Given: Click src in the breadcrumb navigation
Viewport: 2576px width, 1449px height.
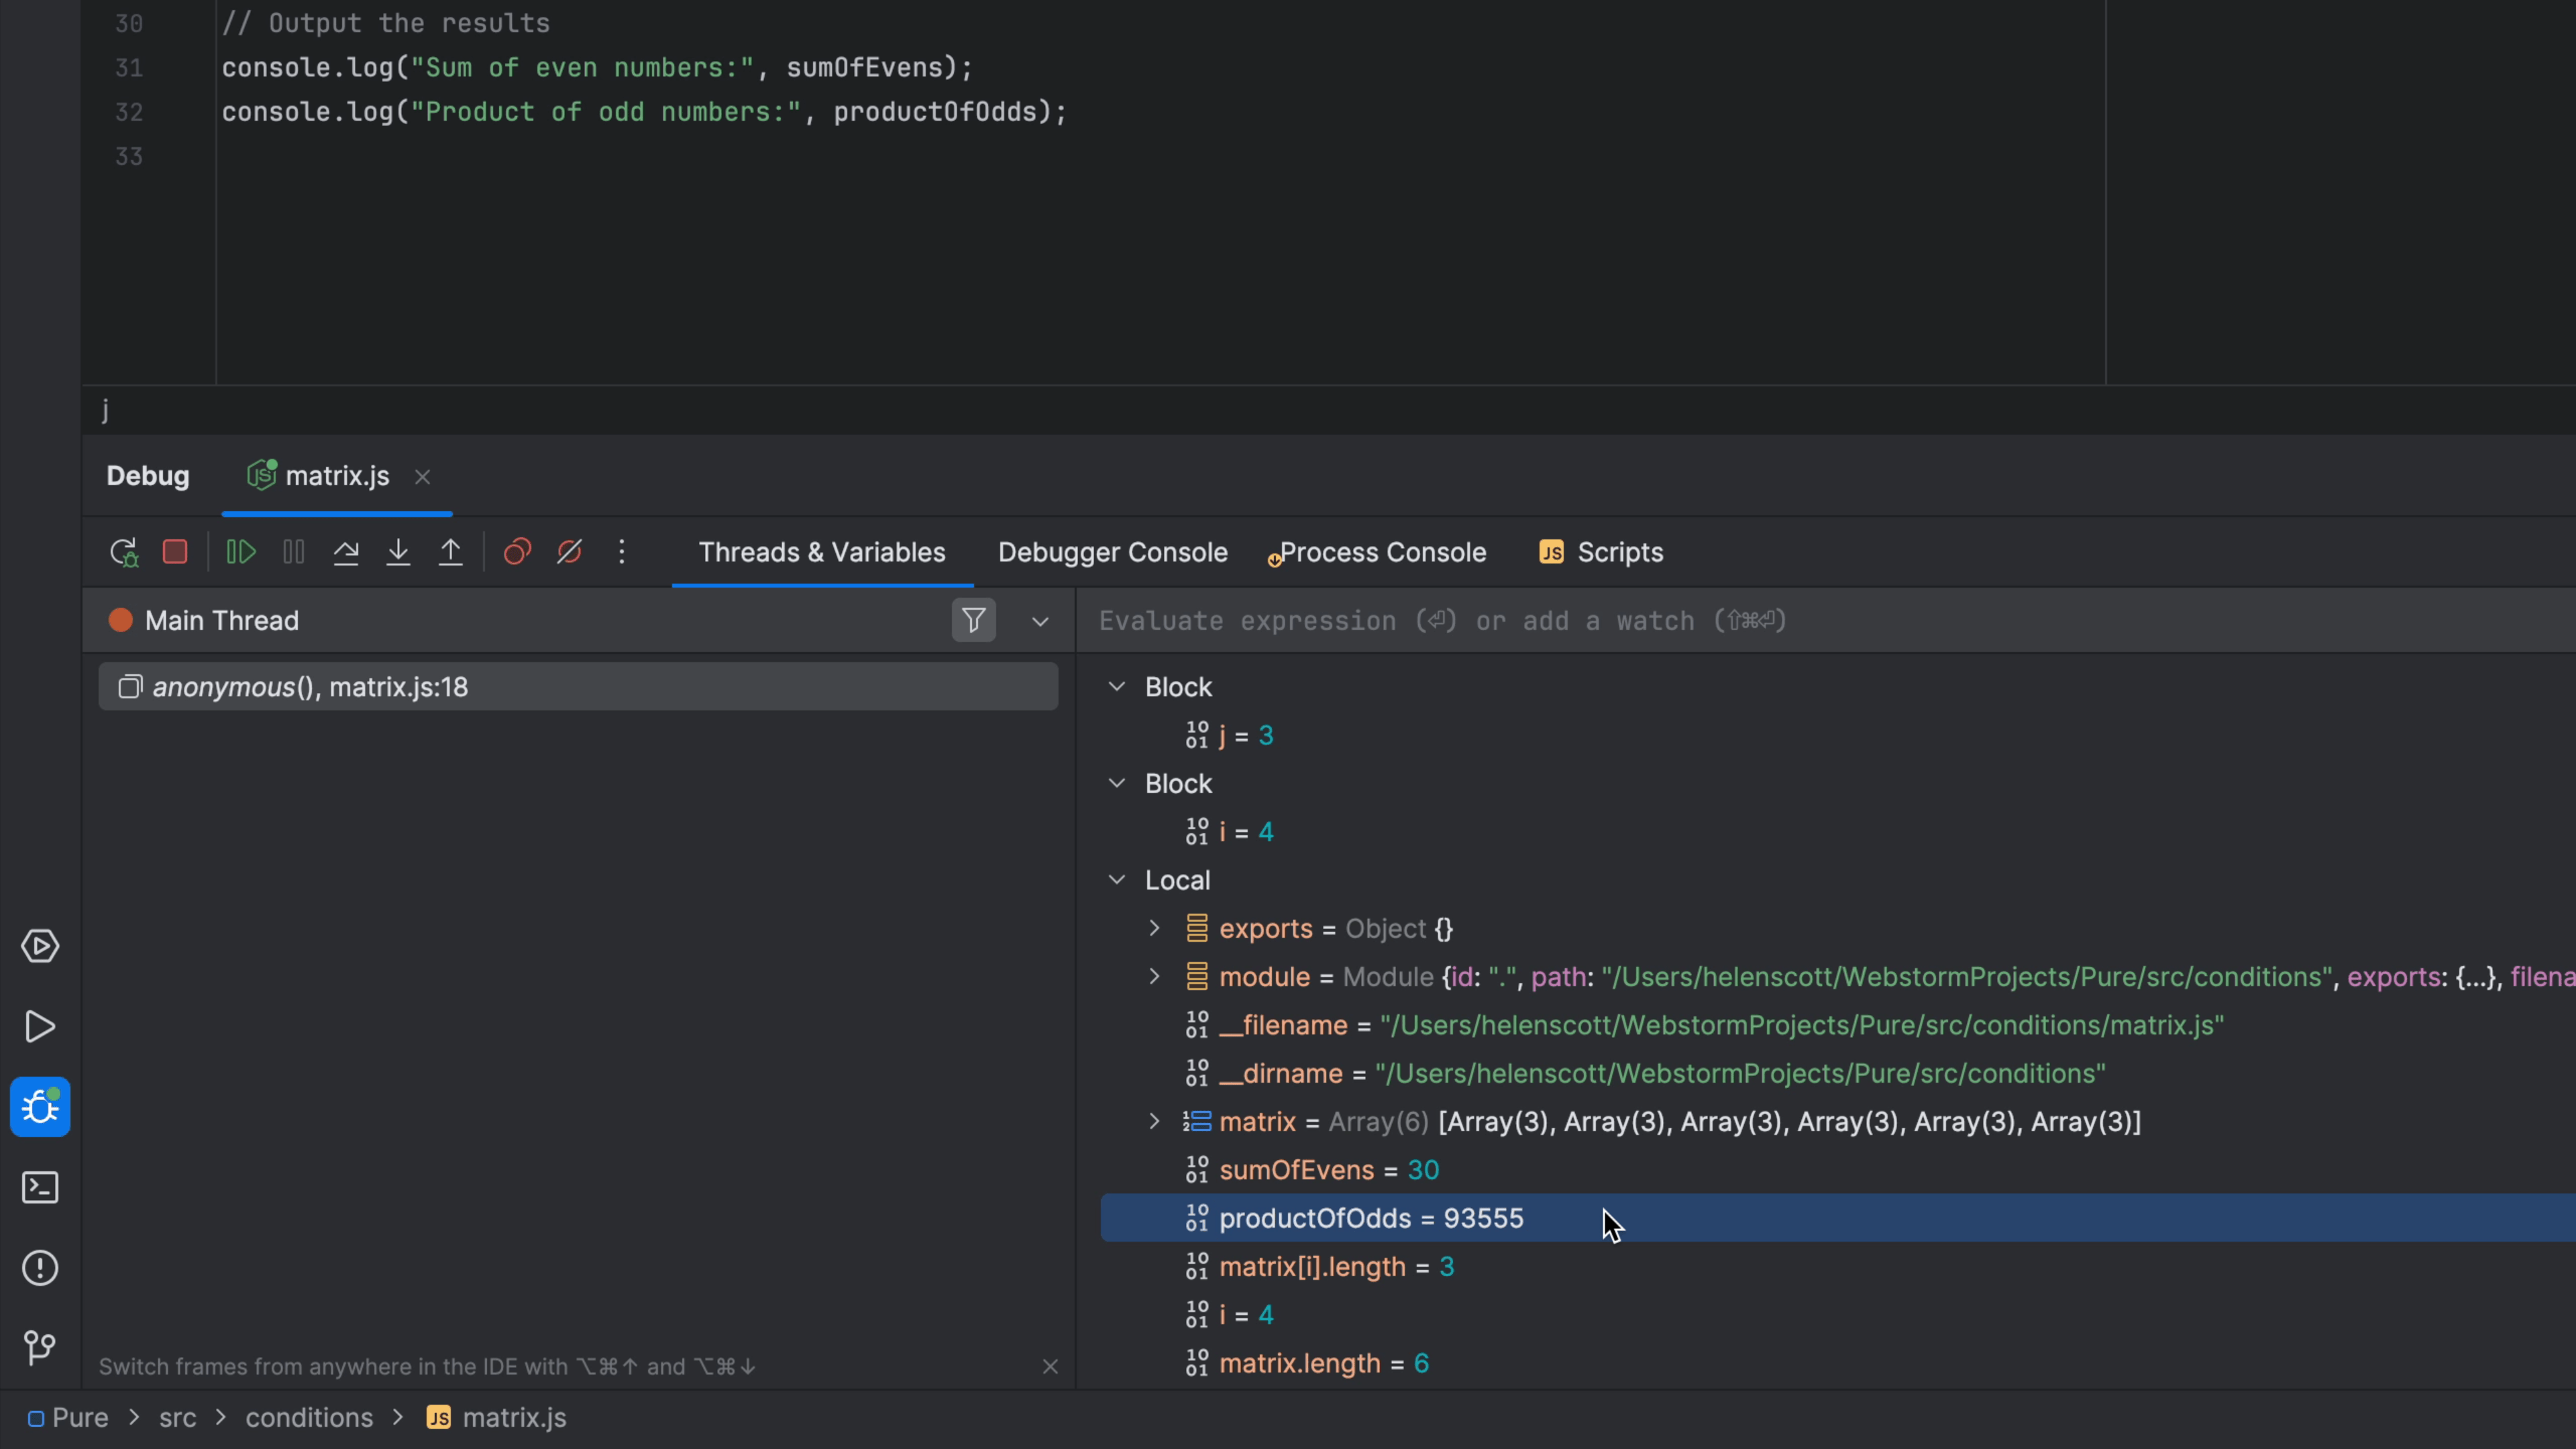Looking at the screenshot, I should 177,1417.
